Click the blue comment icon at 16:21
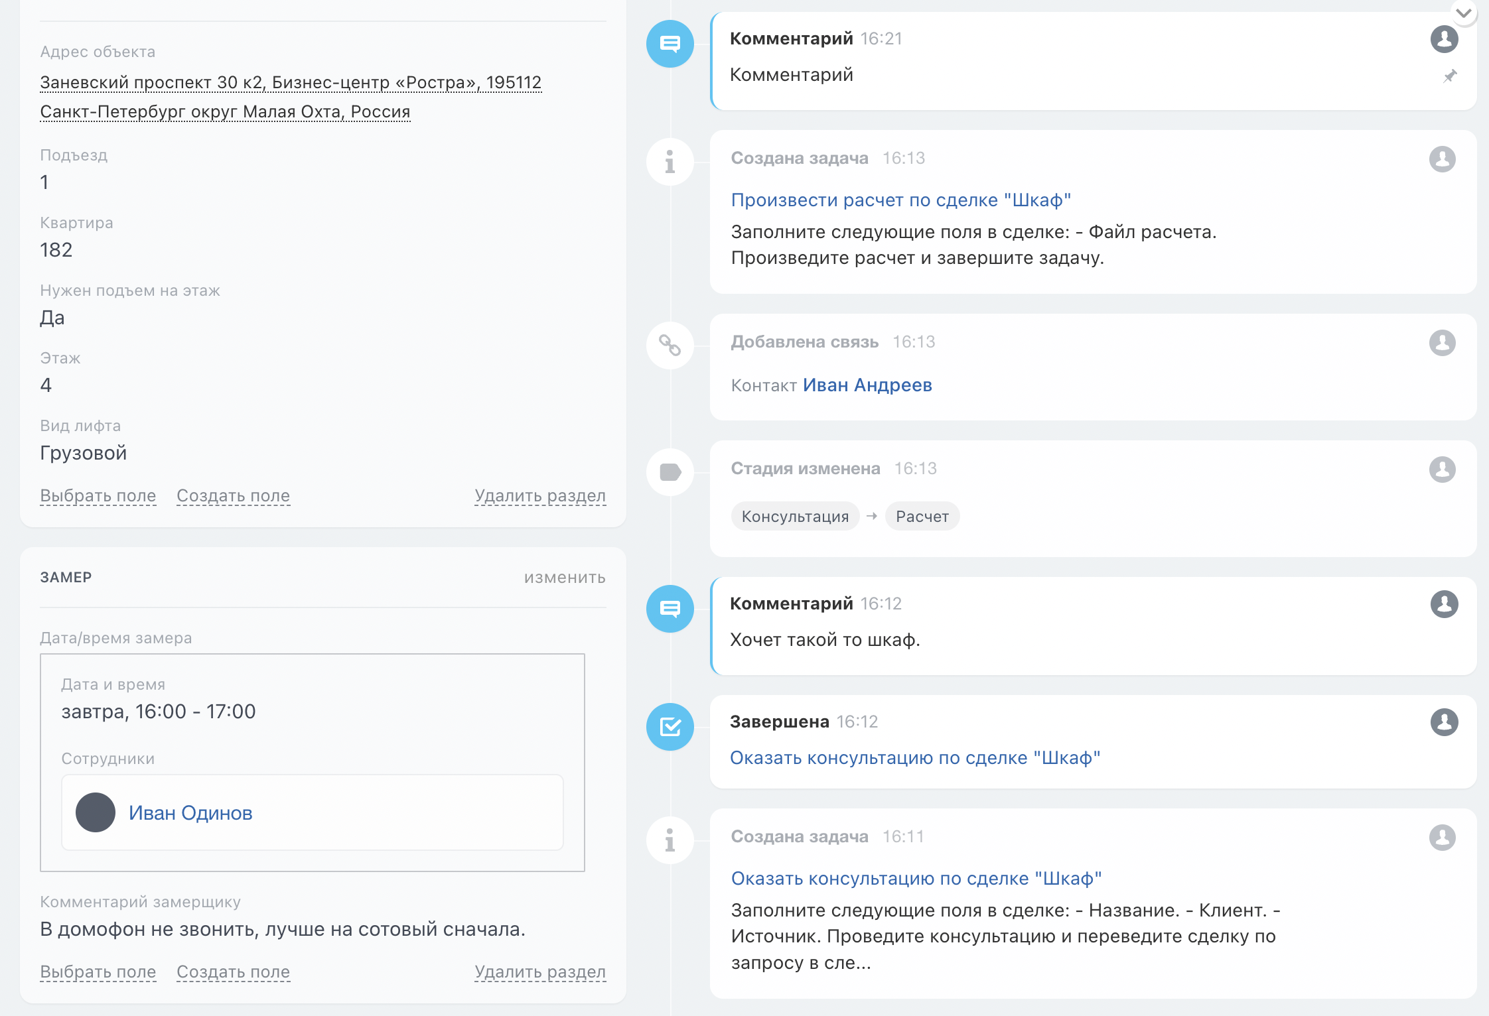The height and width of the screenshot is (1016, 1489). [670, 44]
